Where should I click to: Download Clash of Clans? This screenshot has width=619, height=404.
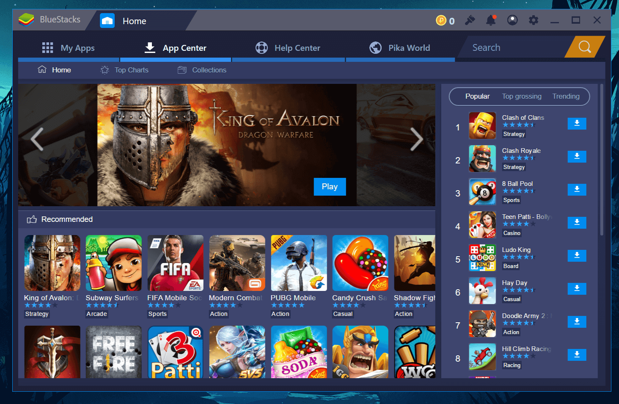[577, 123]
